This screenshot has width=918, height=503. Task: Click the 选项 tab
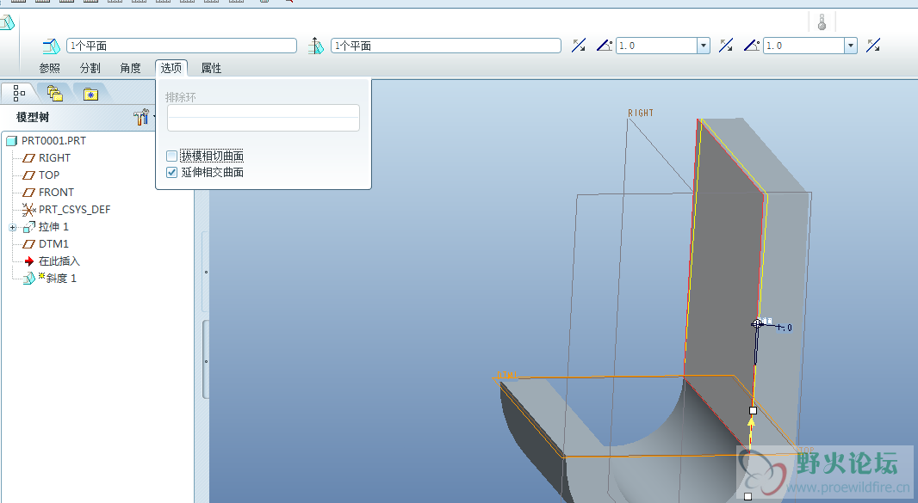(x=171, y=69)
